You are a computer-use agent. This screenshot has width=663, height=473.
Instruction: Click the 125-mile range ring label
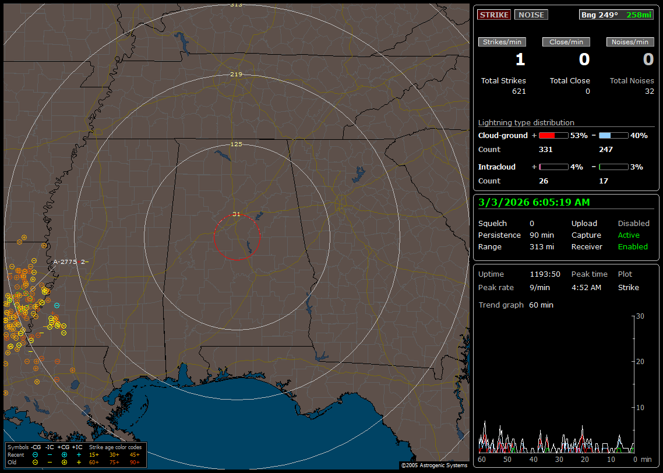(x=236, y=144)
